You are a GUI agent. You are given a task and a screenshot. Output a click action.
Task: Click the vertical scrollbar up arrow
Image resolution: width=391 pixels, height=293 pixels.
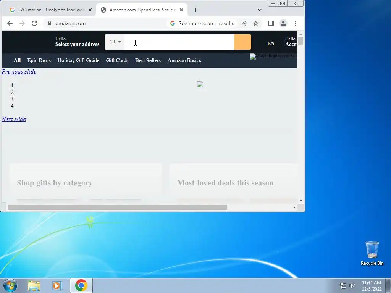tap(301, 34)
